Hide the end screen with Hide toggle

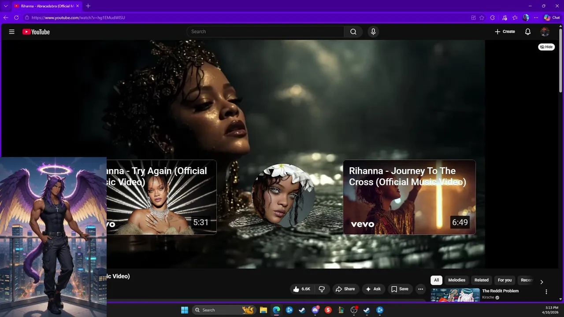546,47
